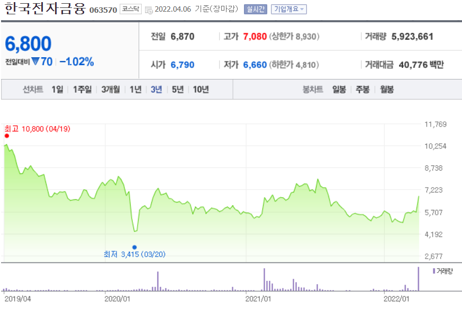Click the -1.02% change percentage
The height and width of the screenshot is (309, 462).
[x=77, y=61]
